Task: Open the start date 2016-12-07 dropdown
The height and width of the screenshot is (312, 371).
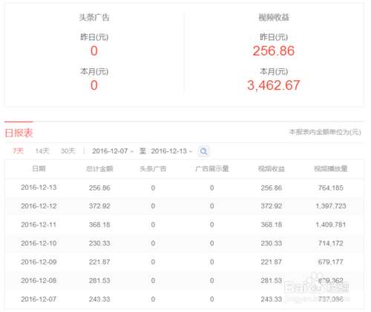Action: [113, 151]
